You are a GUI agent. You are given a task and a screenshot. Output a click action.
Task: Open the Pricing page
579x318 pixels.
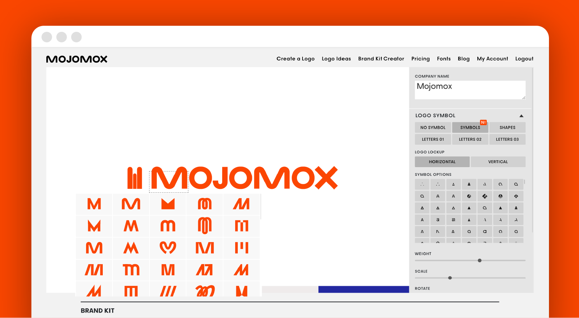point(420,59)
